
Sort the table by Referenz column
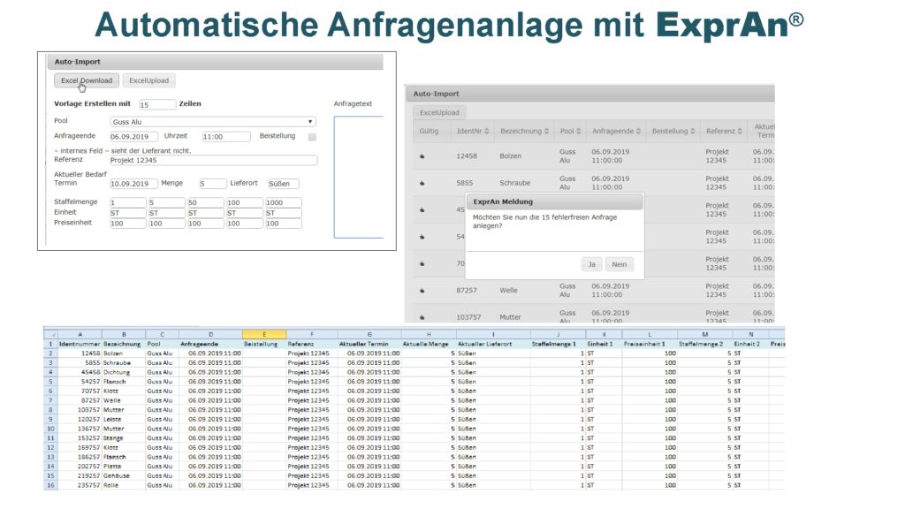pyautogui.click(x=740, y=132)
